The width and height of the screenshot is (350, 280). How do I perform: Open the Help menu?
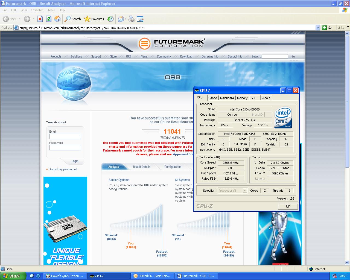[62, 10]
